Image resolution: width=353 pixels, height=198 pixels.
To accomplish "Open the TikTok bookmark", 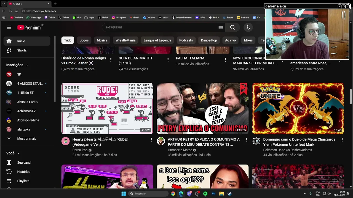I will pyautogui.click(x=103, y=18).
